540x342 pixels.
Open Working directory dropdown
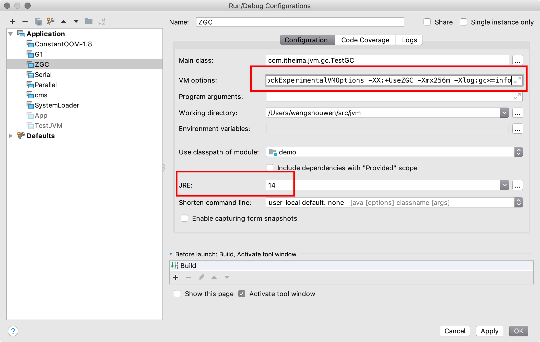click(504, 113)
